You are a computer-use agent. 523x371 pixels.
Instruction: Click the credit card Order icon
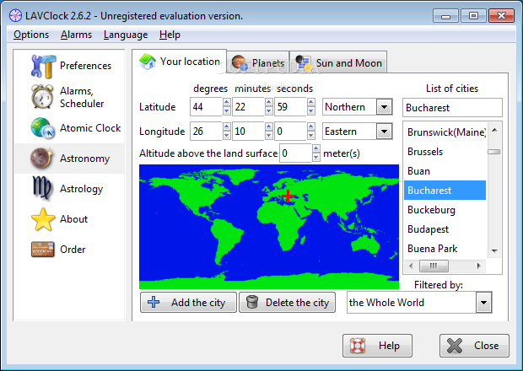pyautogui.click(x=43, y=250)
